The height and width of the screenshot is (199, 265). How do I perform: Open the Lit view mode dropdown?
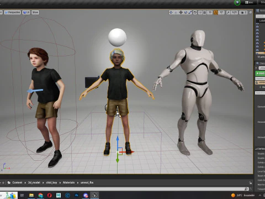26,12
